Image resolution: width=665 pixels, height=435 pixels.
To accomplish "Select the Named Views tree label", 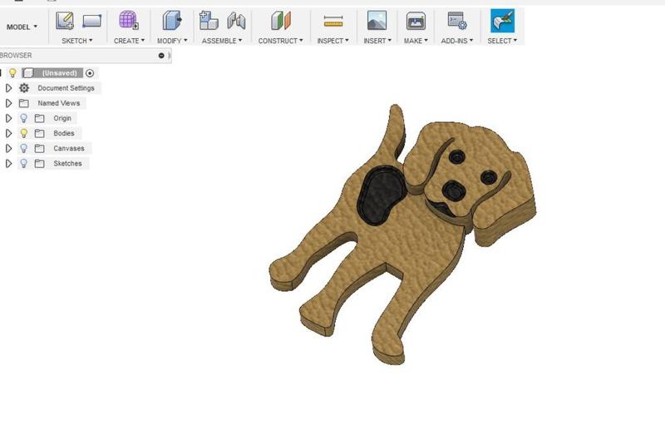I will 58,103.
